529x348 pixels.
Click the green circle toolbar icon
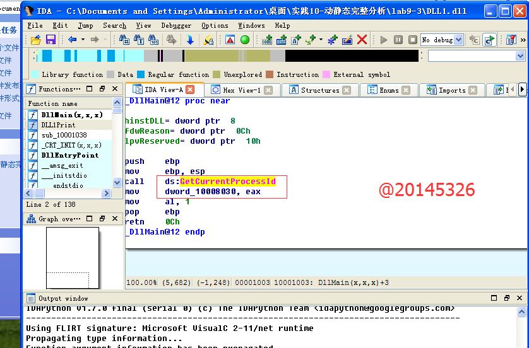pos(245,40)
